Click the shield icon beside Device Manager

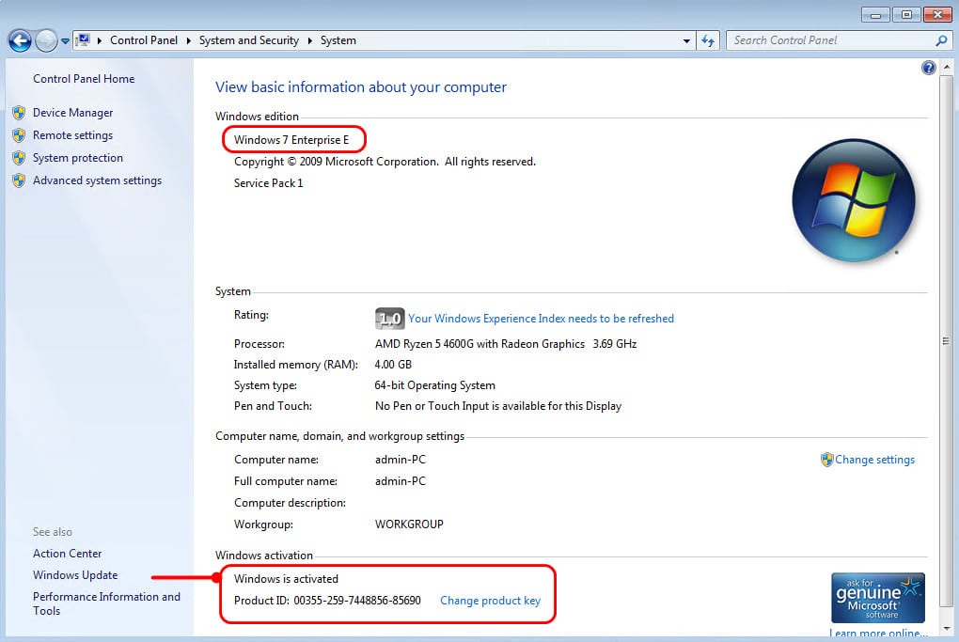(19, 113)
